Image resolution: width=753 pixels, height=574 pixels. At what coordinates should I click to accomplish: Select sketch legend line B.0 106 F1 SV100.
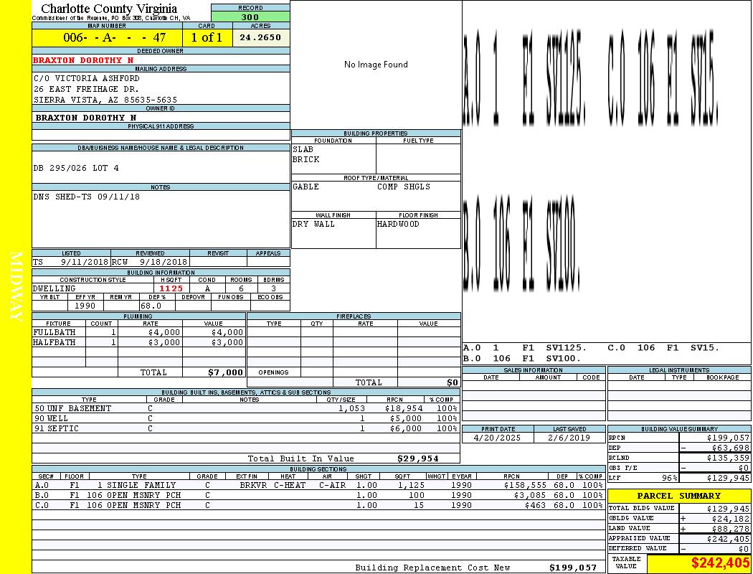click(521, 358)
